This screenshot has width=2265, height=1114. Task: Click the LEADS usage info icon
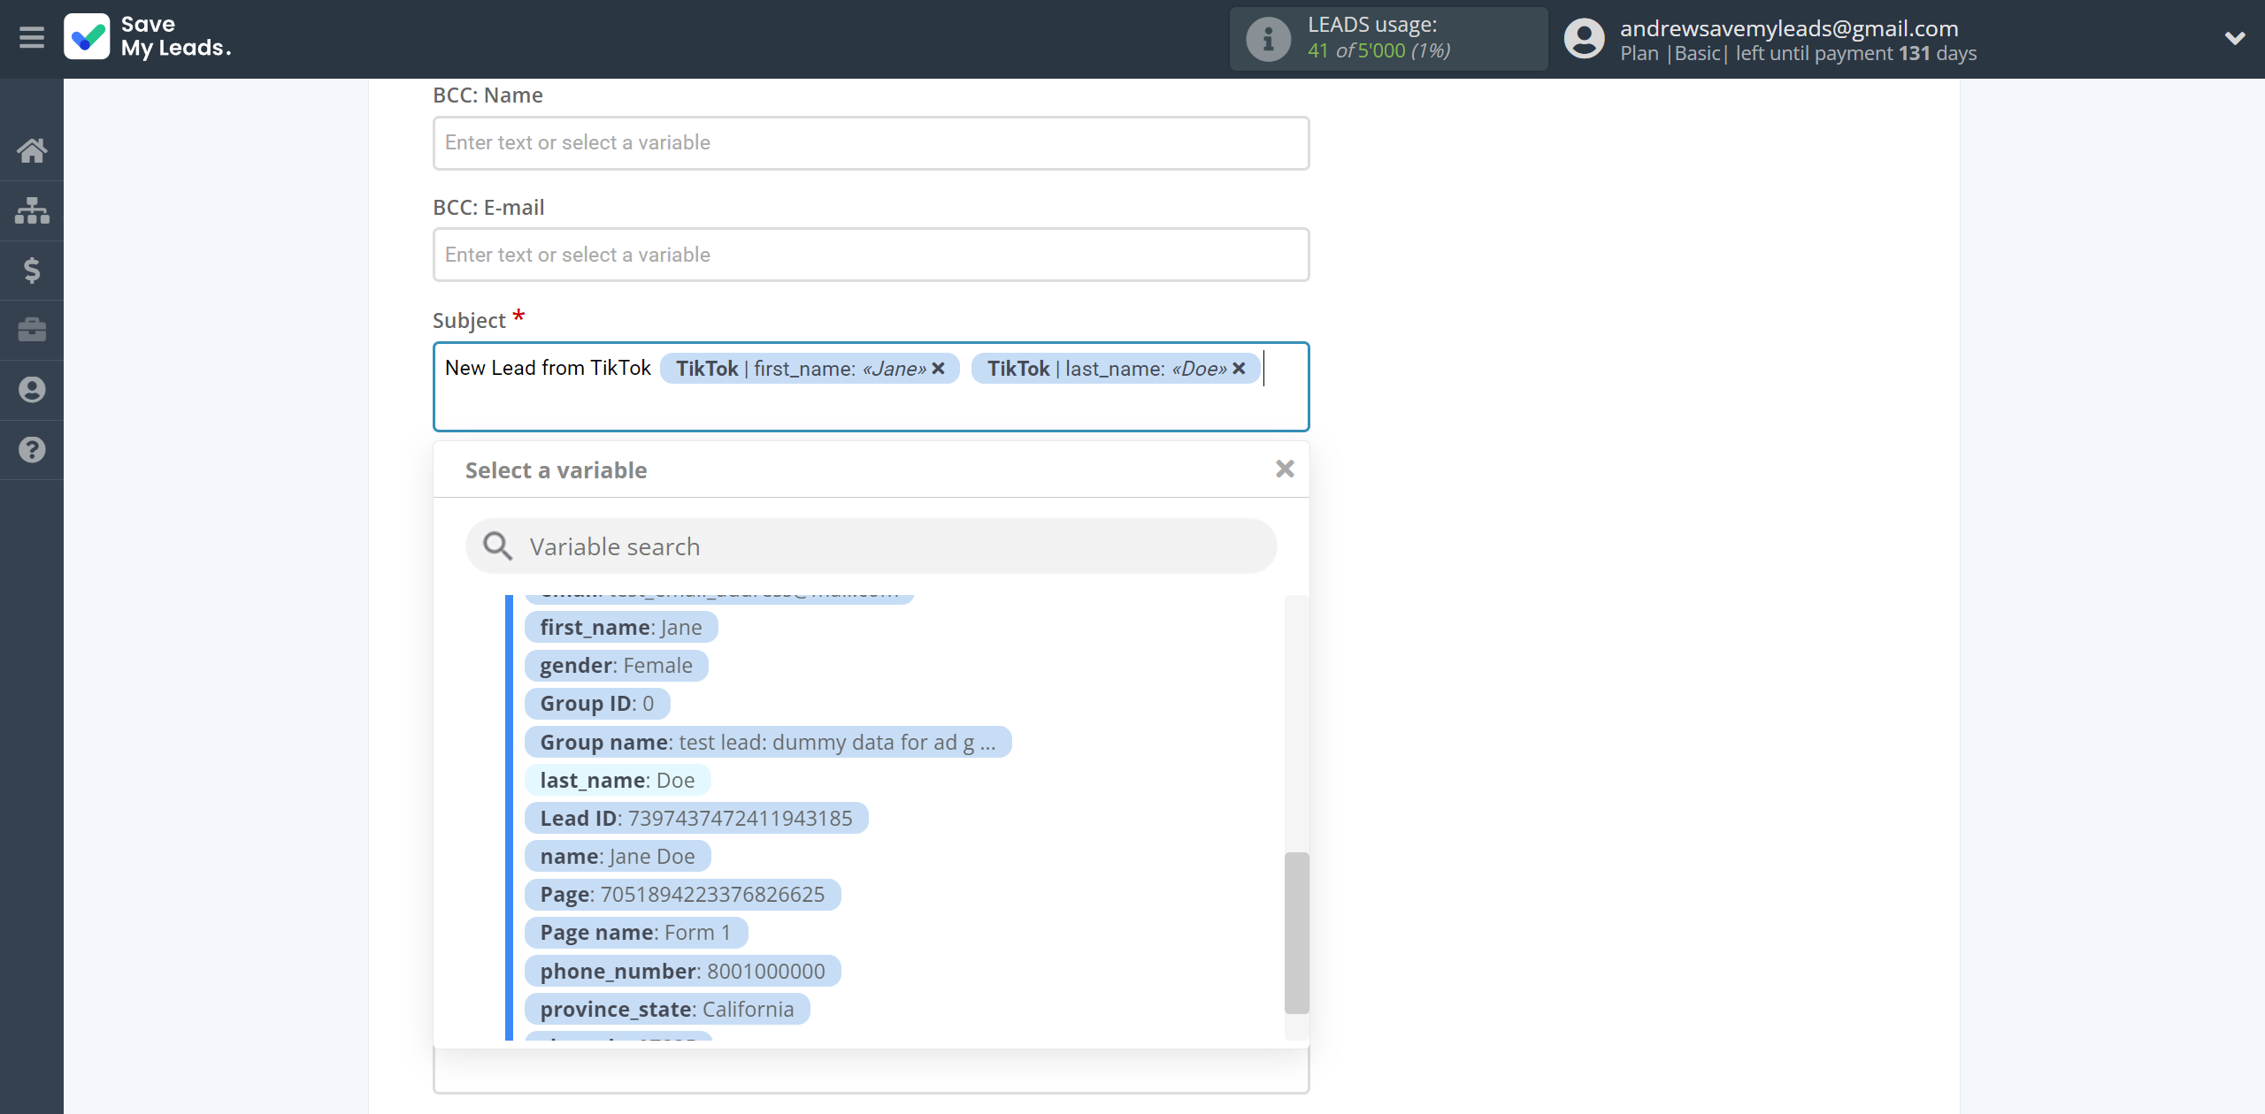click(x=1268, y=39)
